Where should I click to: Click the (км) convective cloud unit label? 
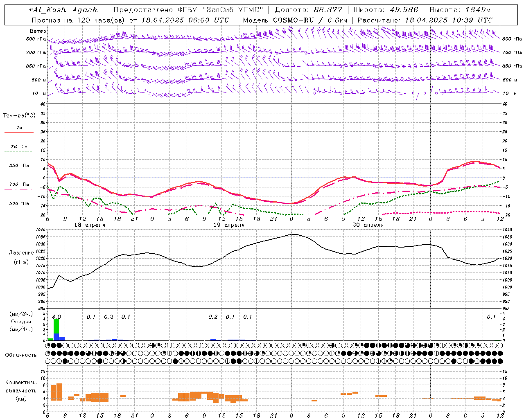pyautogui.click(x=21, y=399)
